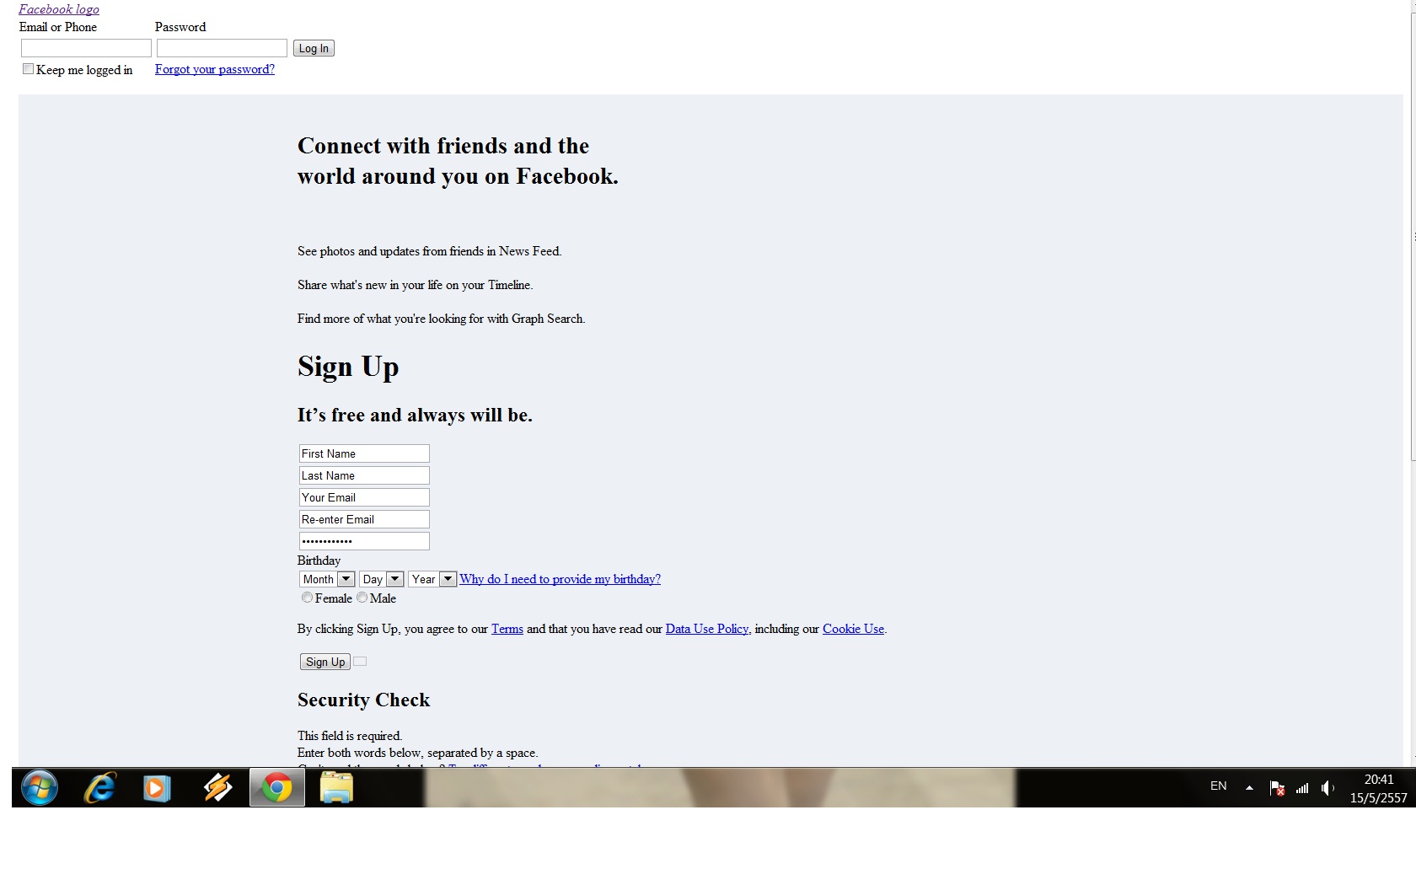Screen dimensions: 1416x885
Task: Open the network signal tray icon
Action: click(1302, 788)
